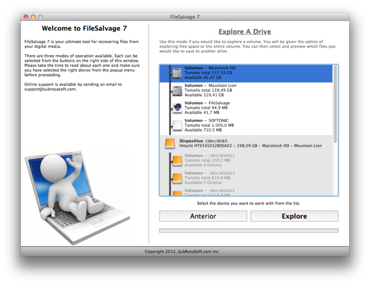Click the laptop figure illustration
The image size is (370, 285).
[77, 198]
